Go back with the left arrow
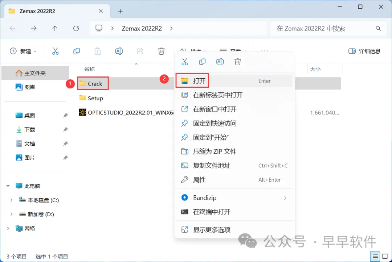The width and height of the screenshot is (392, 262). pyautogui.click(x=12, y=28)
